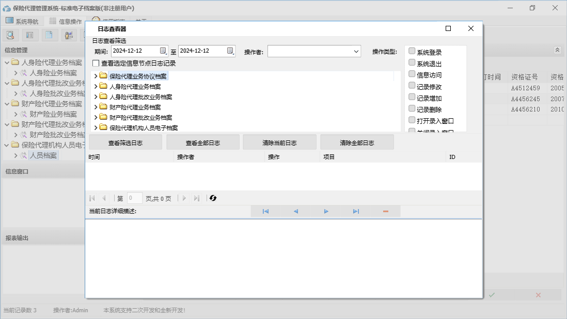
Task: Open the 操作者 dropdown list
Action: [x=356, y=51]
